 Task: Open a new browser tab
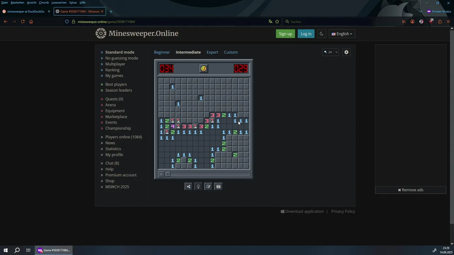[111, 11]
